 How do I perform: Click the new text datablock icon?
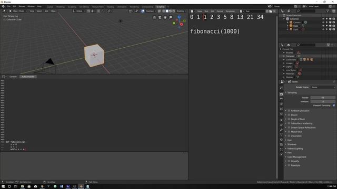(x=267, y=11)
